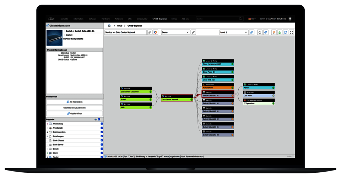Open the Software menu
341x178 pixels.
click(x=92, y=19)
